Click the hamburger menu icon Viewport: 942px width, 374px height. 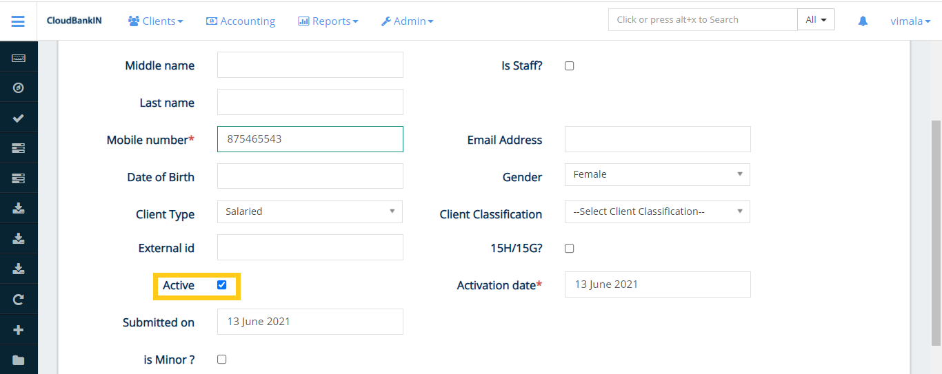point(18,21)
